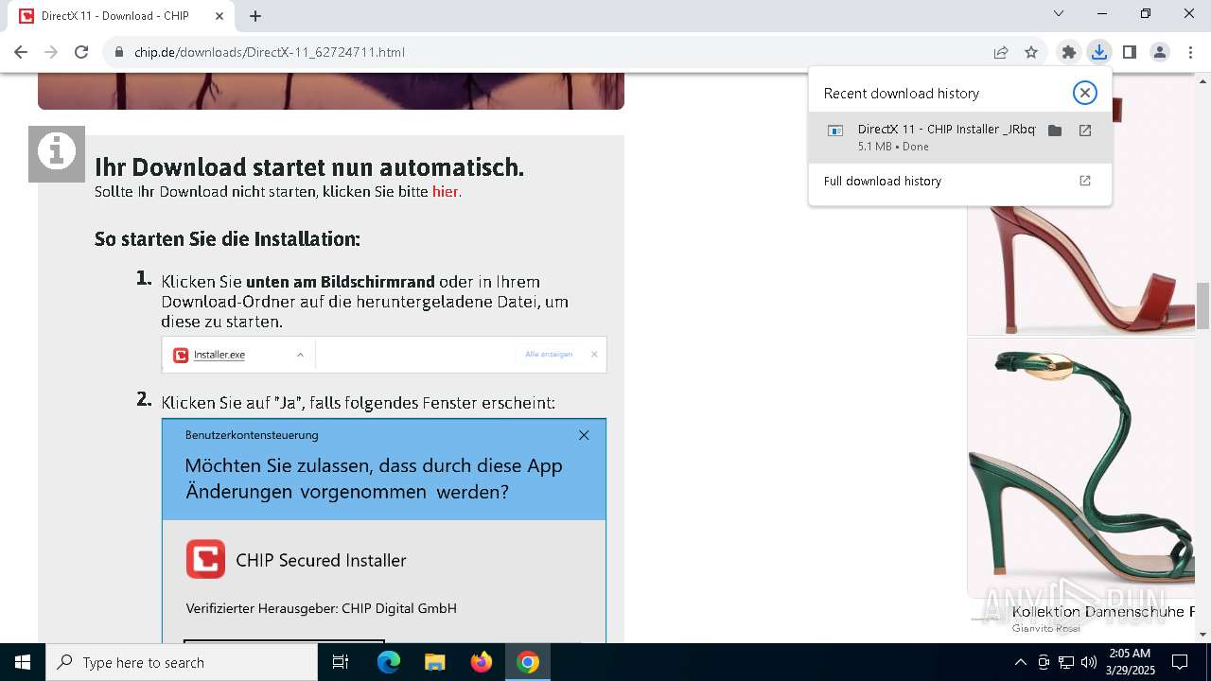The height and width of the screenshot is (681, 1211).
Task: View site information lock icon
Action: (119, 52)
